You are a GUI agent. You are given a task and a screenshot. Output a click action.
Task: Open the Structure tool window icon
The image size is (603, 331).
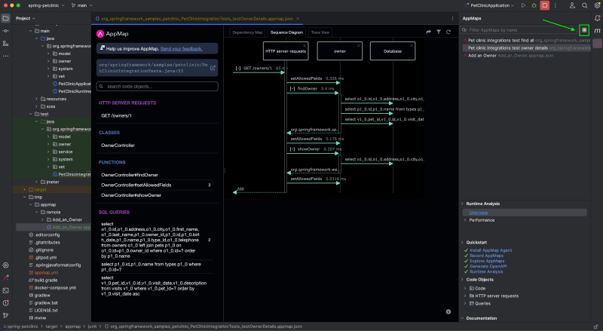(x=6, y=44)
